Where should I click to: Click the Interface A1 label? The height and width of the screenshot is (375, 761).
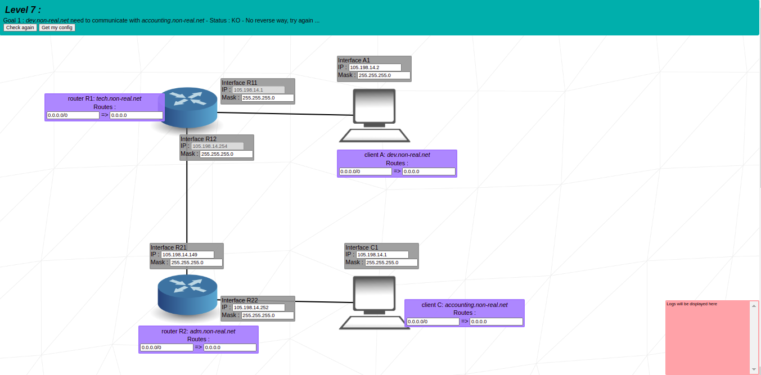point(354,60)
